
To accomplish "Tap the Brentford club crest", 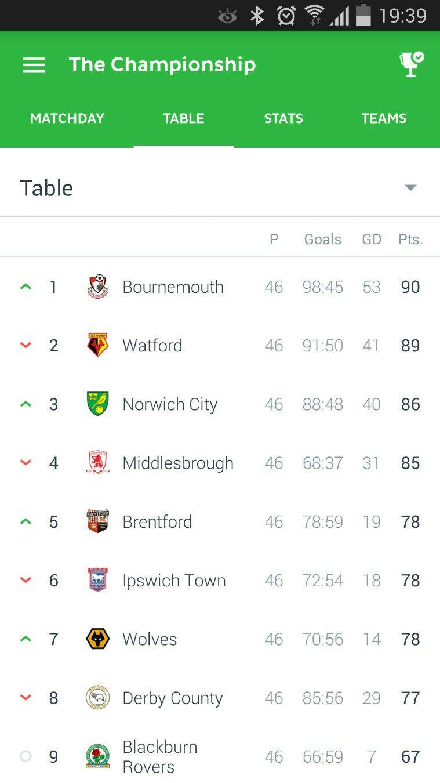I will (97, 521).
